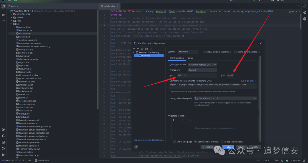Click the editor vertical scrollbar

pos(301,22)
